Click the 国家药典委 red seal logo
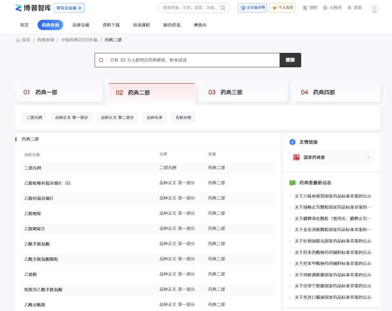This screenshot has width=392, height=311. point(296,157)
